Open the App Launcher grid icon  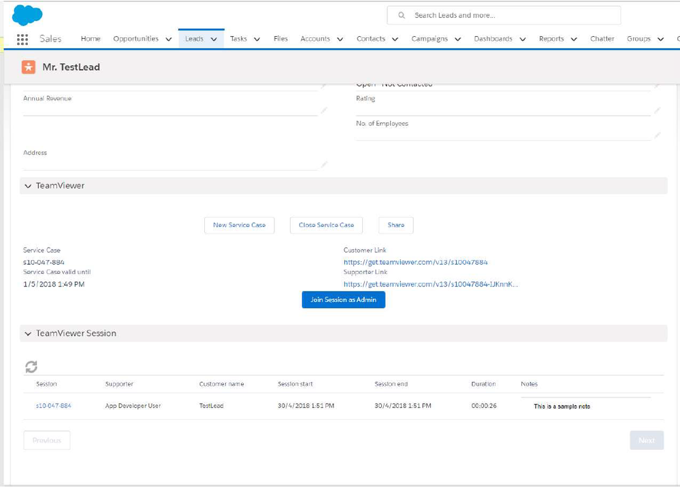point(22,39)
